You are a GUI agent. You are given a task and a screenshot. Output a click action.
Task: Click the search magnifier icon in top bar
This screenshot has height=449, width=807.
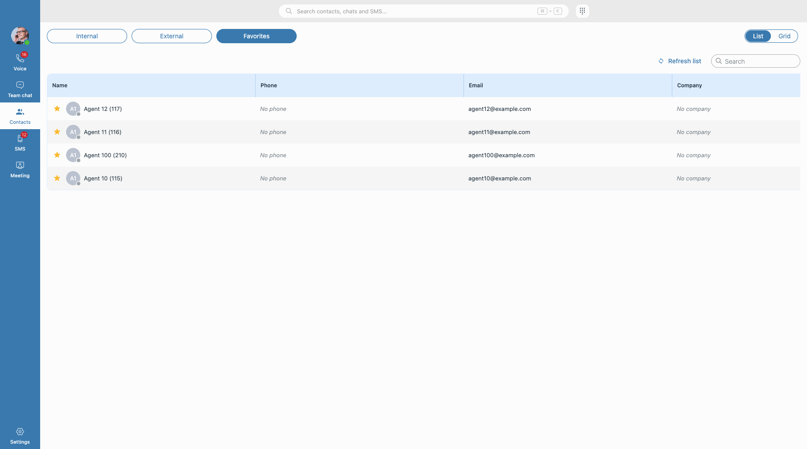pos(289,11)
